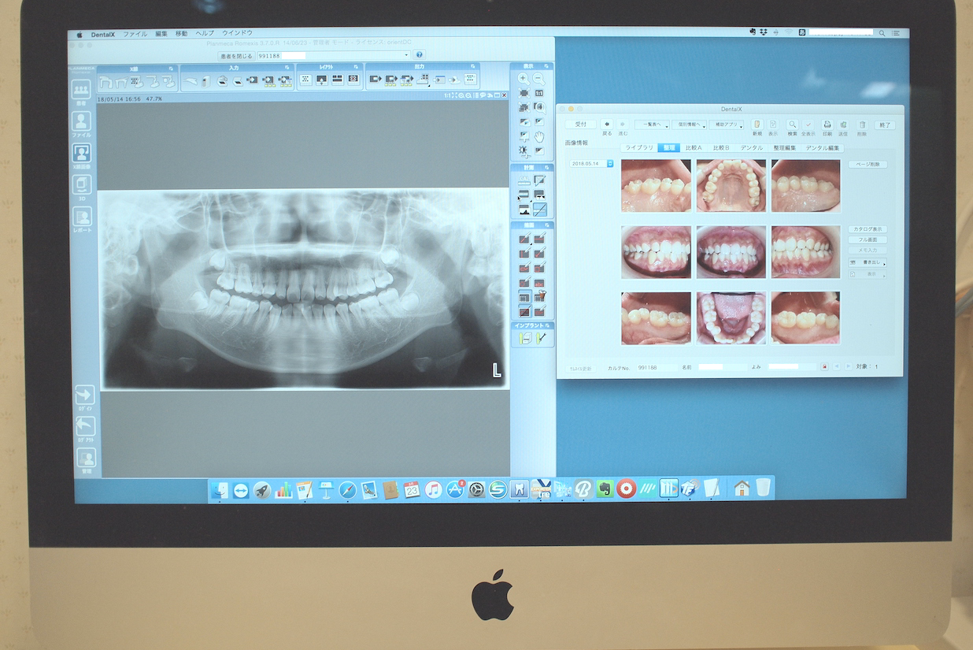973x650 pixels.
Task: Expand the 補助アプリ dropdown menu
Action: tap(726, 124)
